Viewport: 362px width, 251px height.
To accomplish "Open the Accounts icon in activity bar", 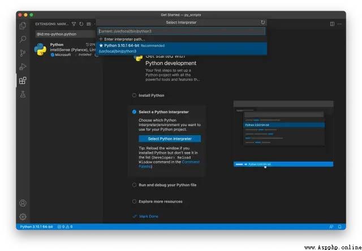I will pos(23,203).
